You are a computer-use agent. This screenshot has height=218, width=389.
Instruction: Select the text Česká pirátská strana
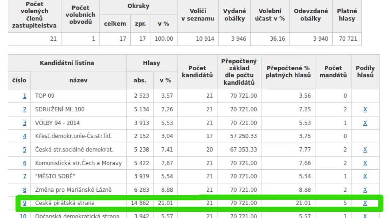pyautogui.click(x=65, y=203)
